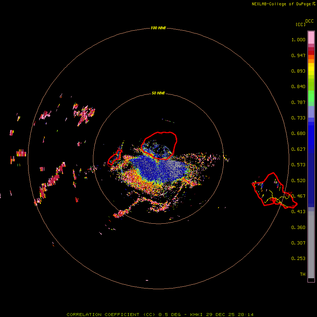Screen dimensions: 317x317
Task: Click the pink top color bar segment
Action: (311, 38)
